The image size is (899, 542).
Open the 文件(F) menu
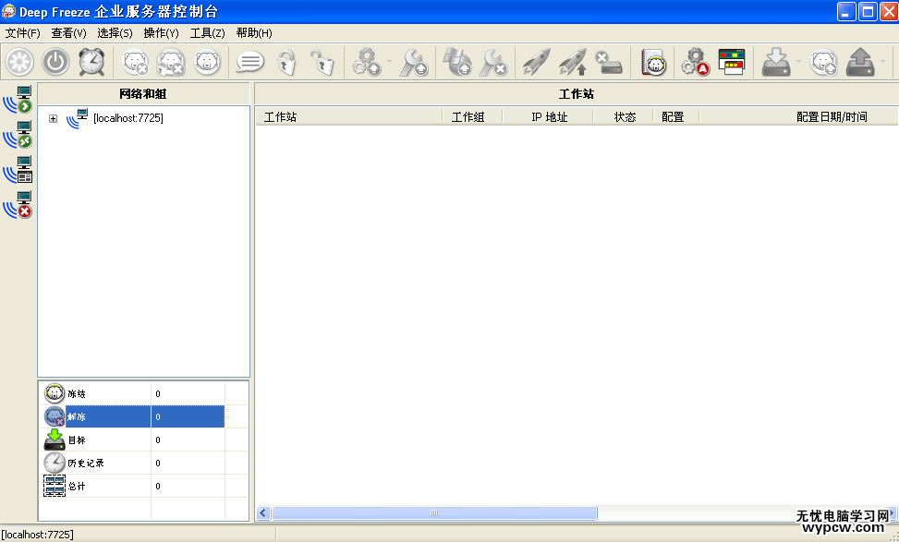tap(23, 33)
